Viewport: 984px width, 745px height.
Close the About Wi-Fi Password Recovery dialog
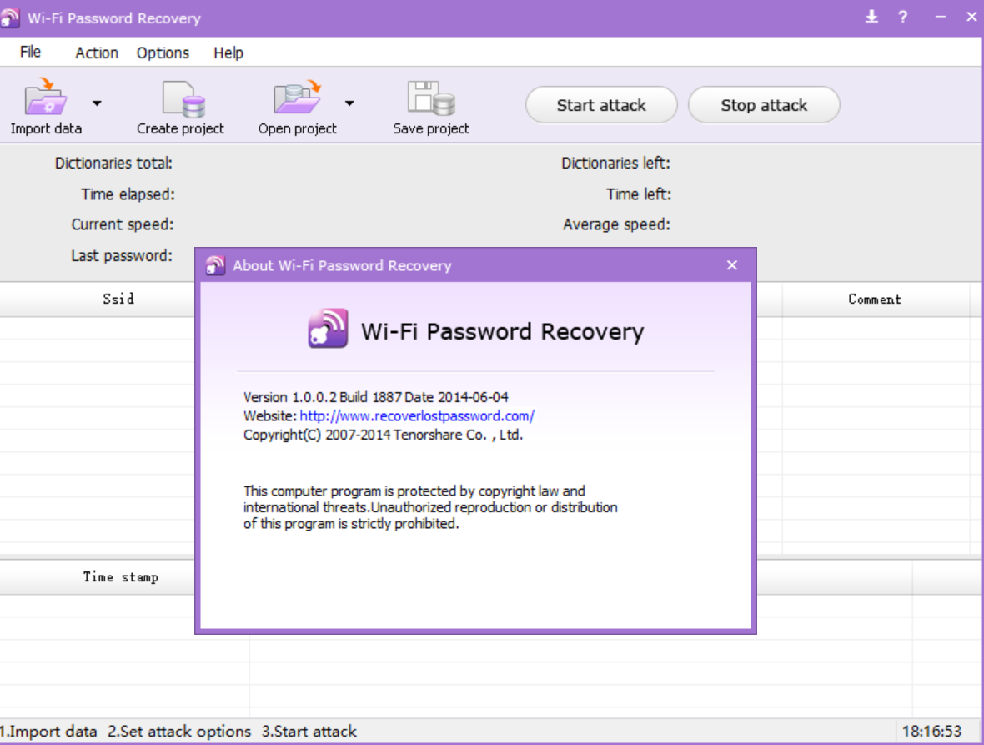click(731, 265)
